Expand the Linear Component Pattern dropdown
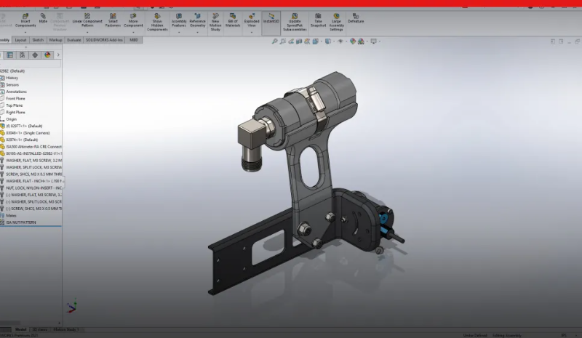 click(87, 33)
